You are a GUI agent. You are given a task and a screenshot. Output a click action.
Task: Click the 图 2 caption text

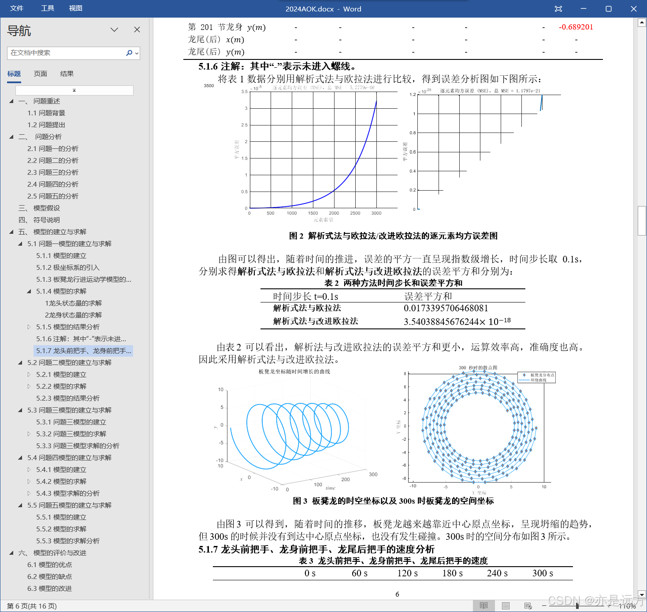(393, 236)
